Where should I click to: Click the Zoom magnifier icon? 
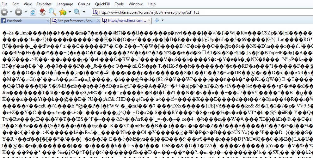[x=77, y=12]
